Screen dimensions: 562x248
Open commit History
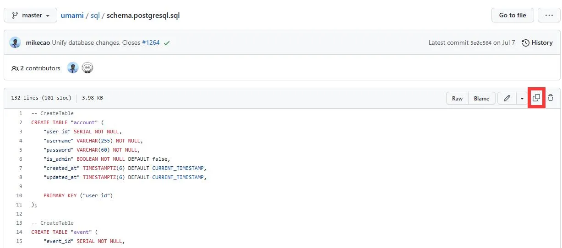(x=537, y=42)
